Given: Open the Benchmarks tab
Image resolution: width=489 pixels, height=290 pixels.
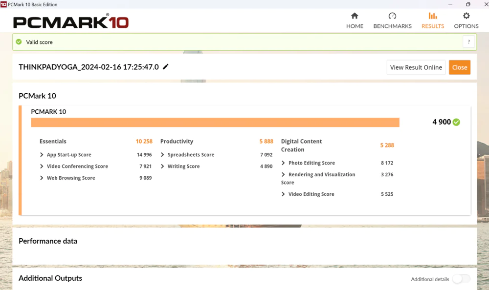Looking at the screenshot, I should coord(392,21).
